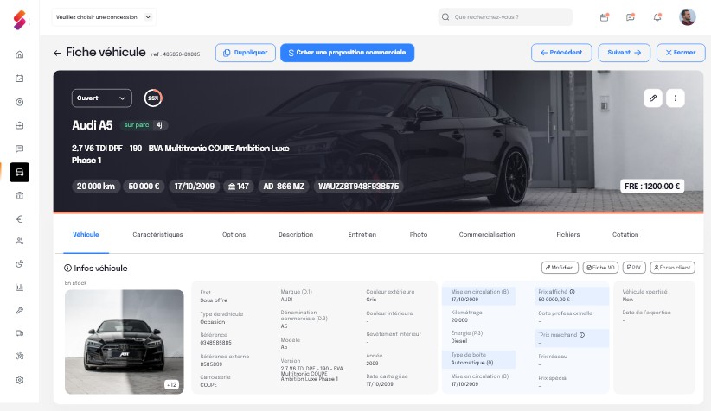Screen dimensions: 711x411
Task: Open the calendar icon in top bar
Action: pyautogui.click(x=605, y=16)
